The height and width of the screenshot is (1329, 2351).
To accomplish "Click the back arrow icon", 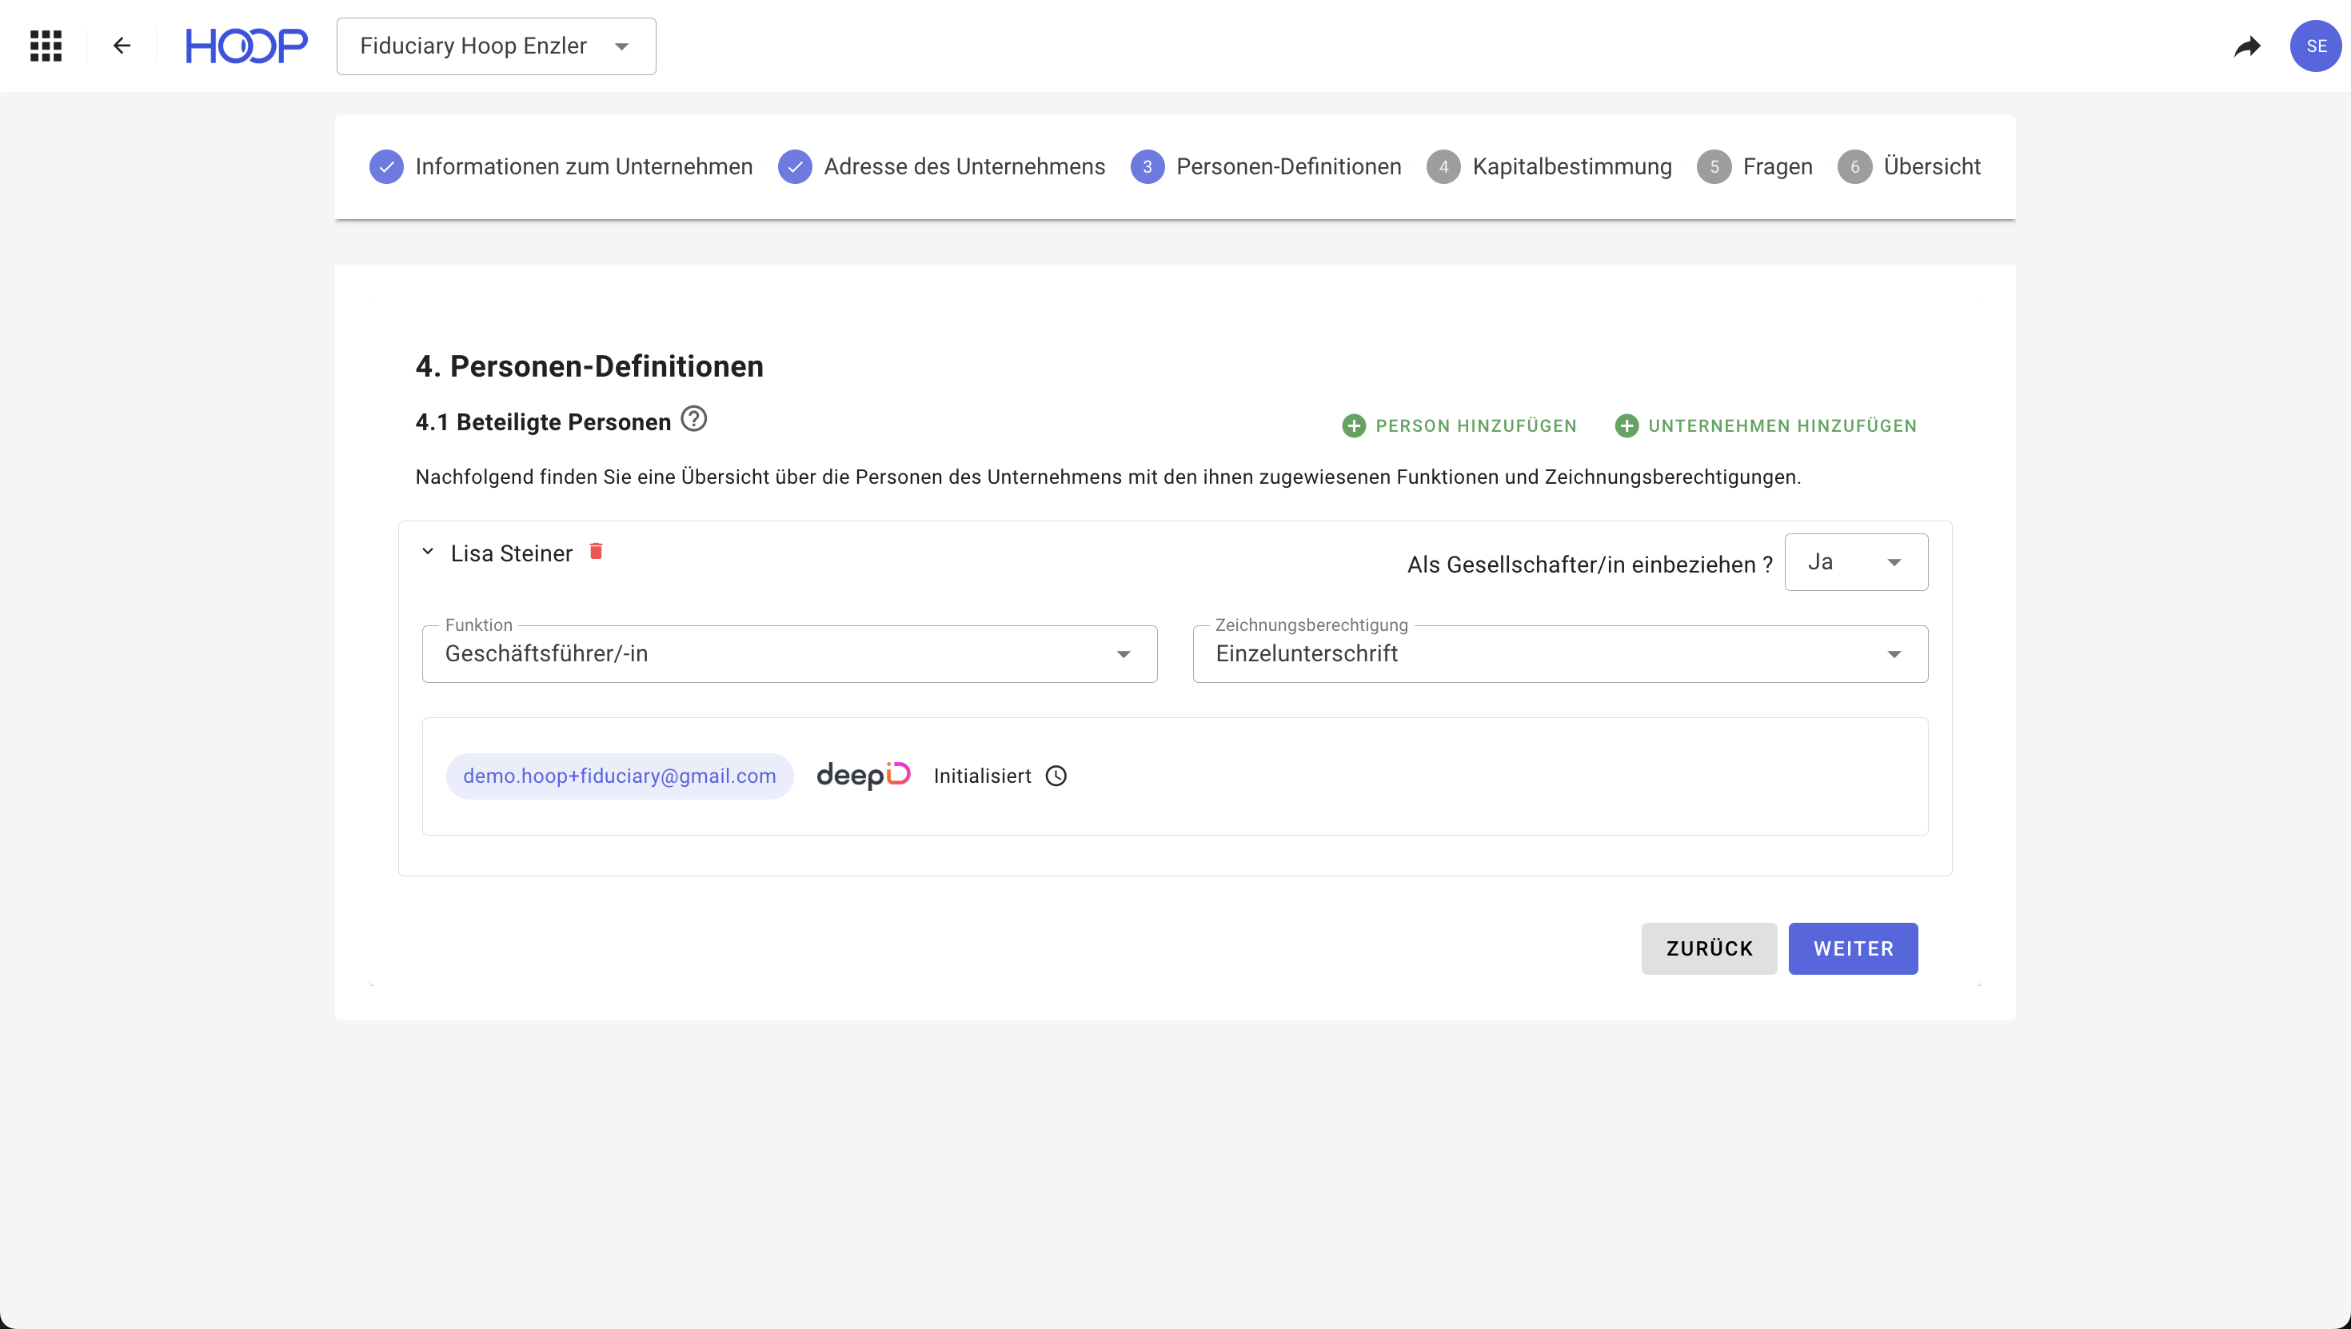I will 122,46.
